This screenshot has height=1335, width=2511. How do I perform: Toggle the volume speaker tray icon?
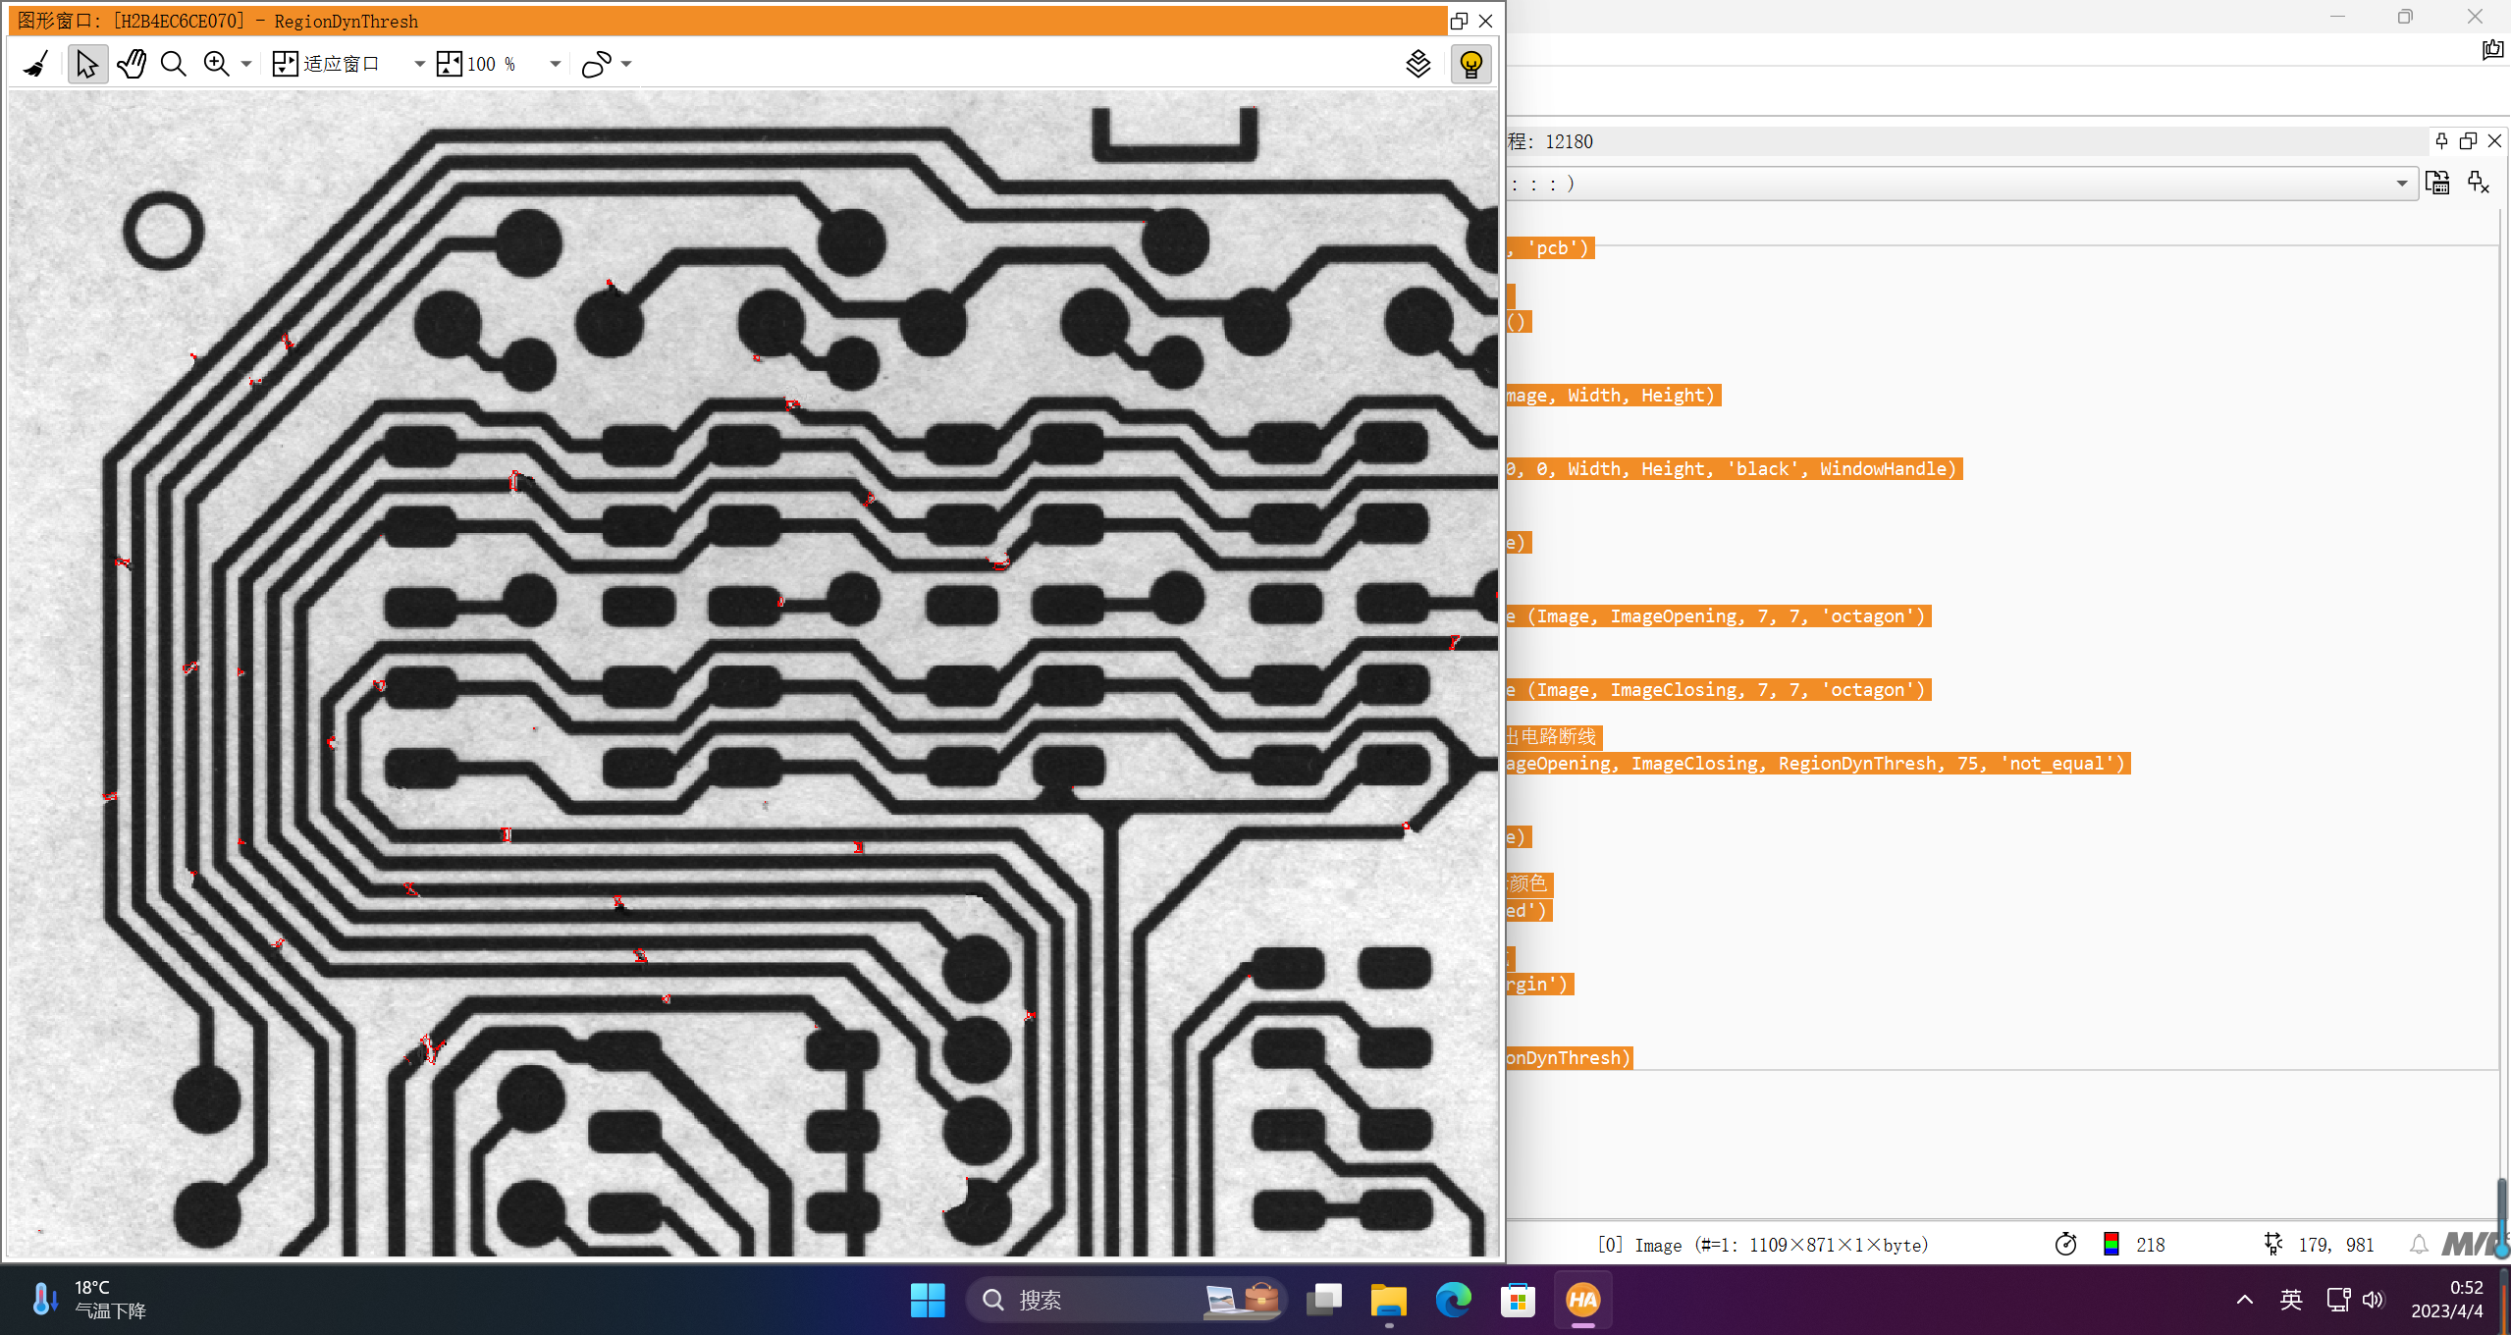(x=2373, y=1300)
